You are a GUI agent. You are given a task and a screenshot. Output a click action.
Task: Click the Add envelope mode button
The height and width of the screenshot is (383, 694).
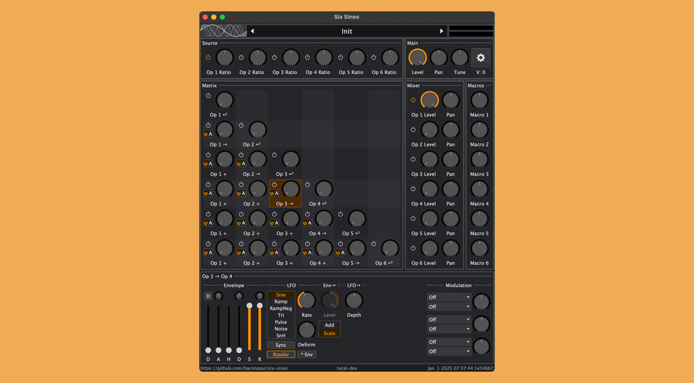coord(329,325)
